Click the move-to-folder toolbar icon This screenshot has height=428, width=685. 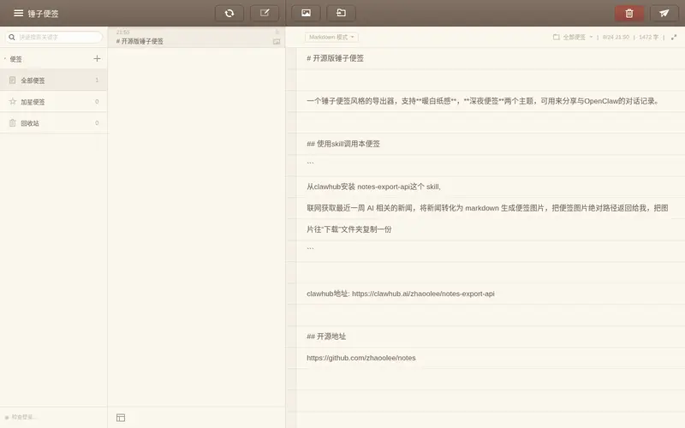click(341, 13)
